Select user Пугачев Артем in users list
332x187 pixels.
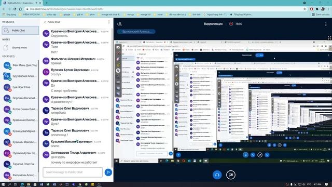coord(20,153)
